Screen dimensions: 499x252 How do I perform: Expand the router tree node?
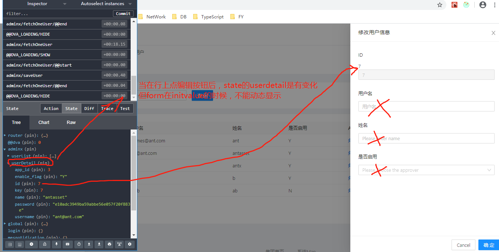(5, 135)
